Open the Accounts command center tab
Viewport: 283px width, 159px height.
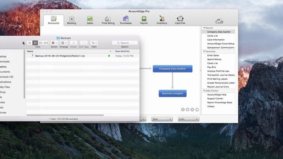coord(54,20)
